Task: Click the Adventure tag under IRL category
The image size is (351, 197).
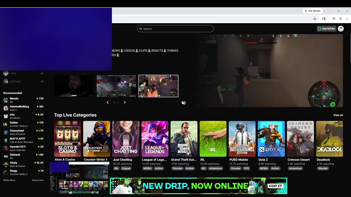Action: (216, 169)
